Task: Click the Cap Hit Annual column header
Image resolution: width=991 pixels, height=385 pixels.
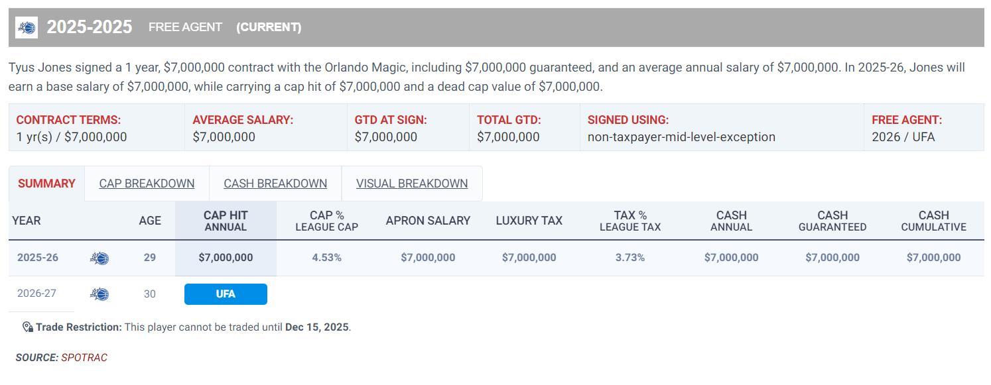Action: pyautogui.click(x=226, y=221)
